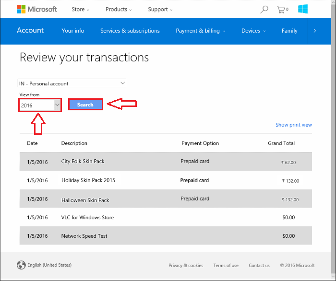The width and height of the screenshot is (336, 281).
Task: Click City Folk row's Prepaid card
Action: [x=195, y=161]
